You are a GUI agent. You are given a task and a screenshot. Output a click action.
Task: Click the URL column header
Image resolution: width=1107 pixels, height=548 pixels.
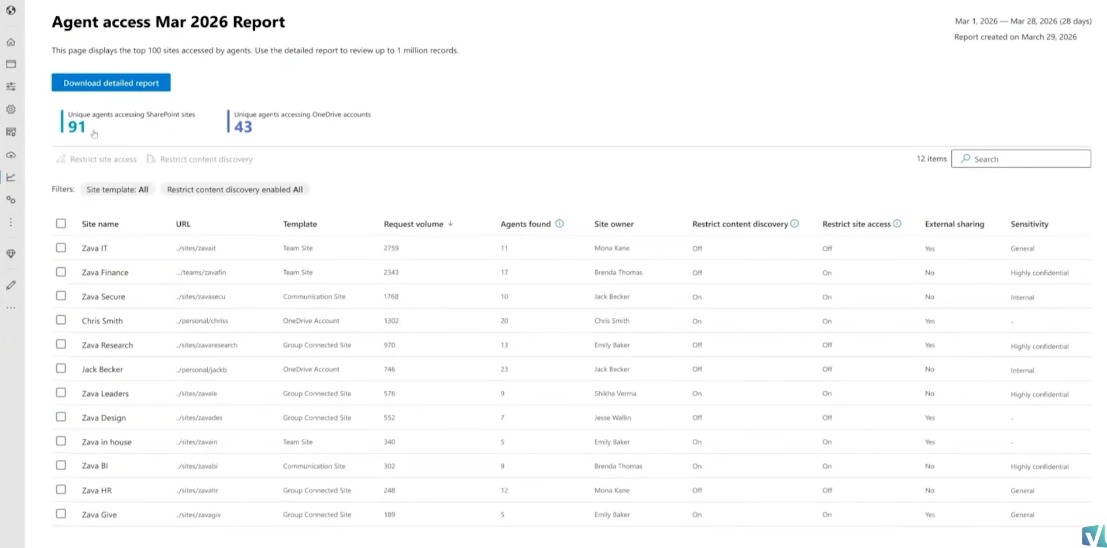183,224
